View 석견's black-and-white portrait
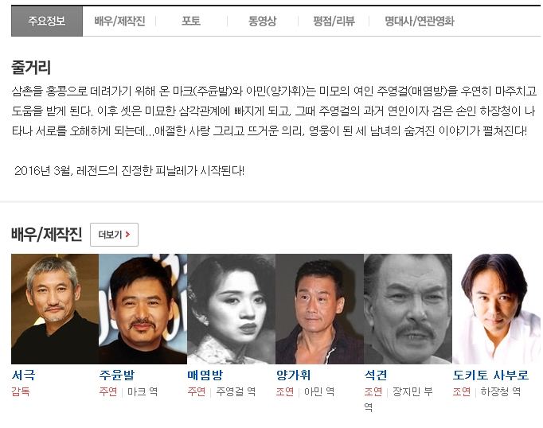This screenshot has height=428, width=543. click(408, 309)
